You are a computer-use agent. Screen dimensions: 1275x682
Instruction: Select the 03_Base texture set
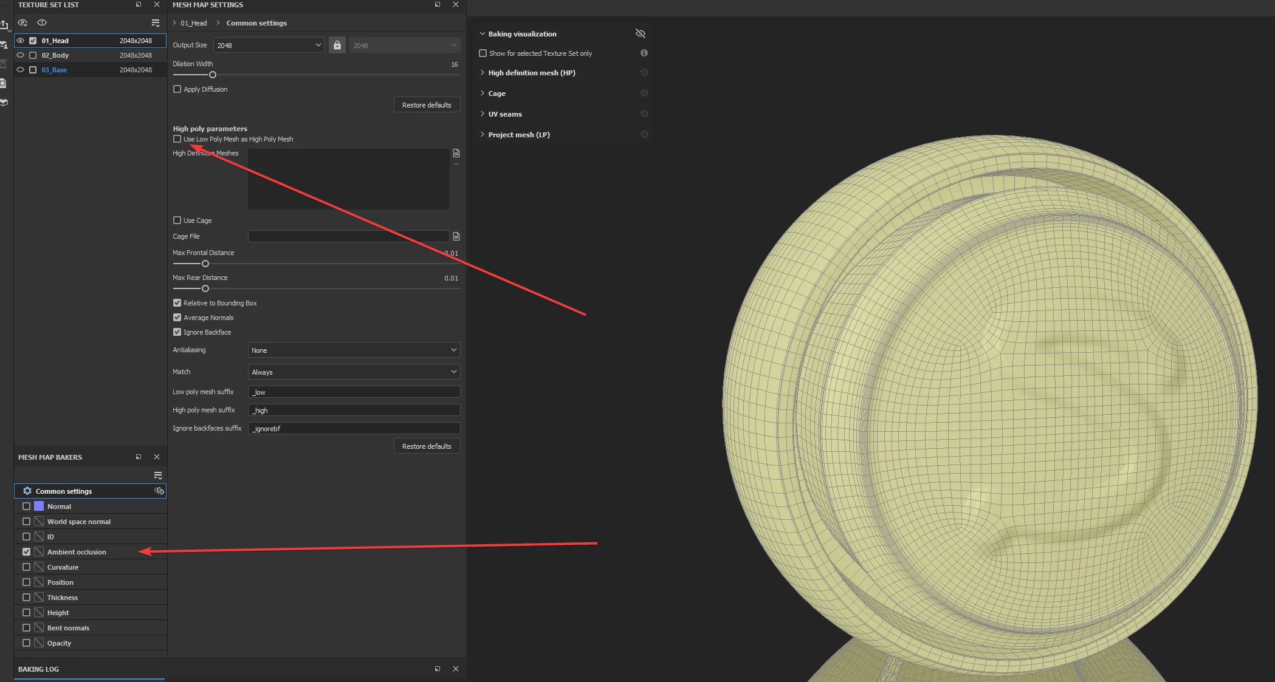click(x=55, y=70)
